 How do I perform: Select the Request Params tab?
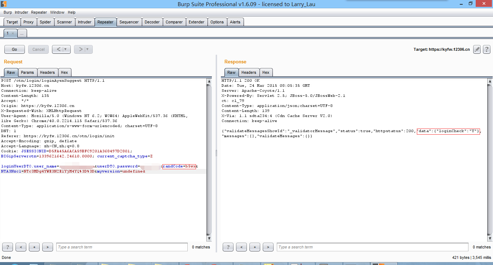coord(27,72)
